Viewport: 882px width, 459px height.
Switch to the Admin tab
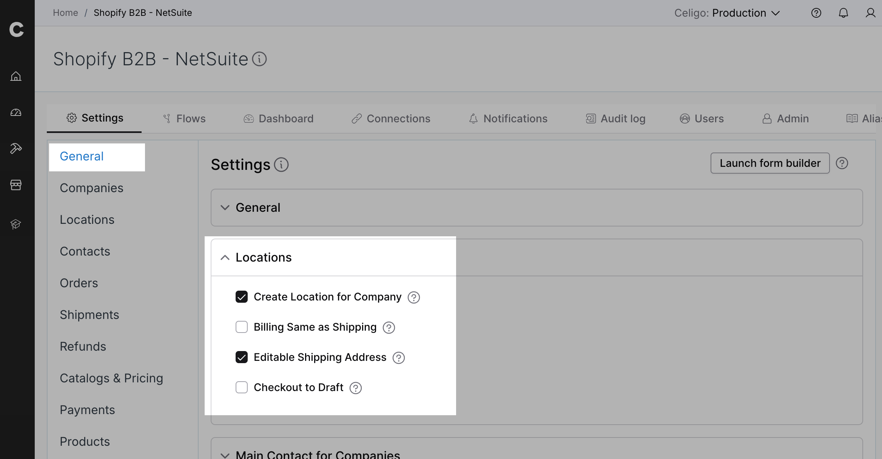(x=785, y=119)
